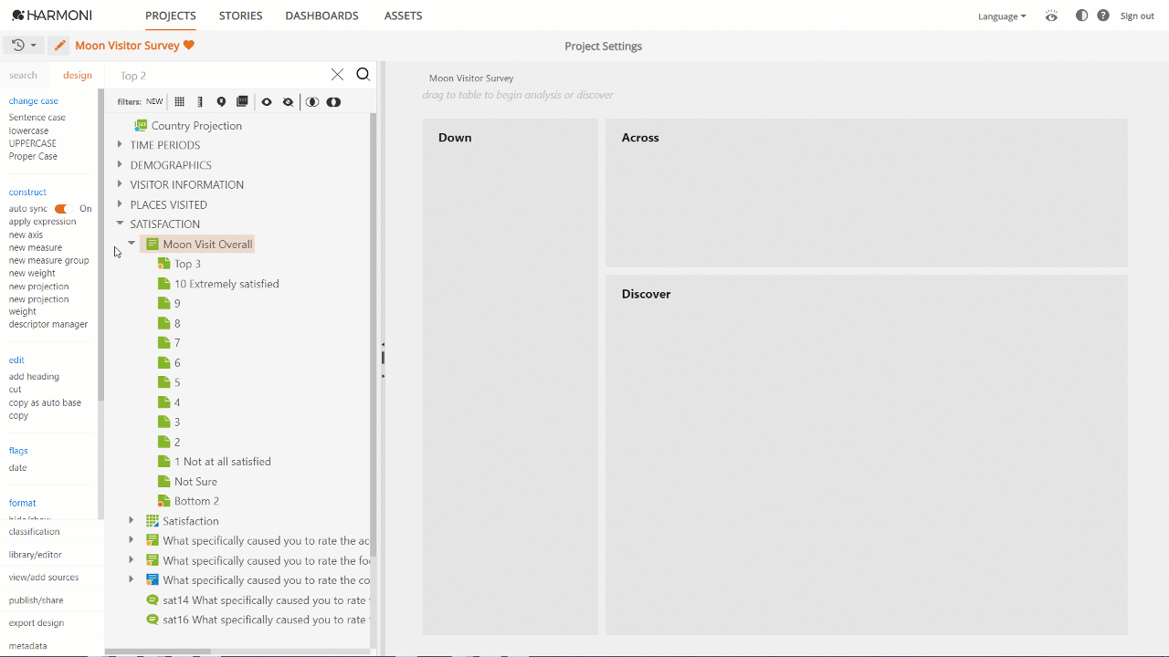Apply Sentence case
Viewport: 1169px width, 657px height.
coord(37,117)
